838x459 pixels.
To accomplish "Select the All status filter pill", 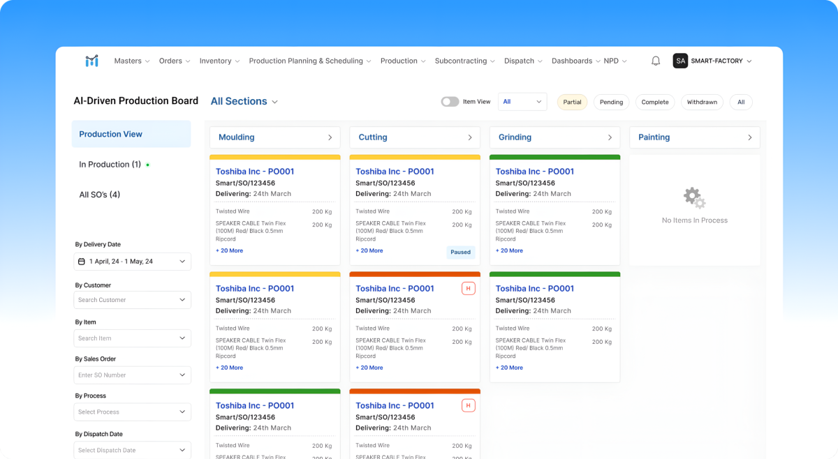I will [x=741, y=102].
